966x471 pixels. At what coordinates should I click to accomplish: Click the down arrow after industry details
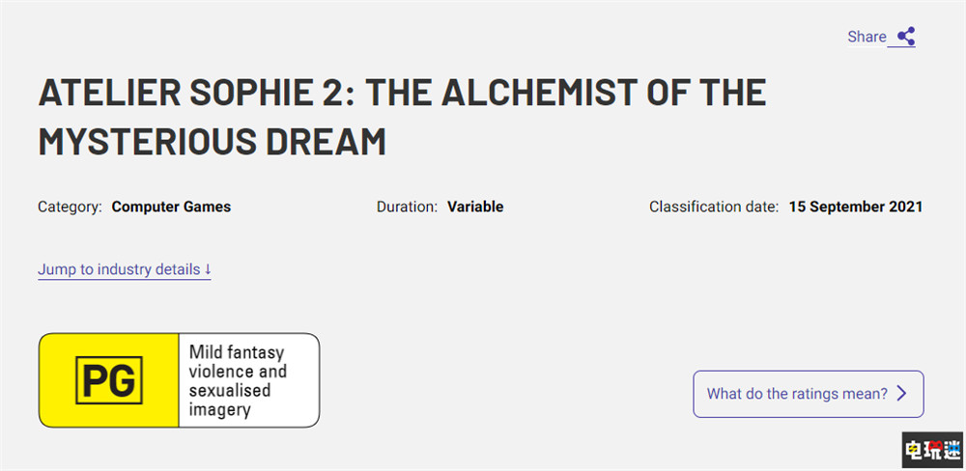208,269
